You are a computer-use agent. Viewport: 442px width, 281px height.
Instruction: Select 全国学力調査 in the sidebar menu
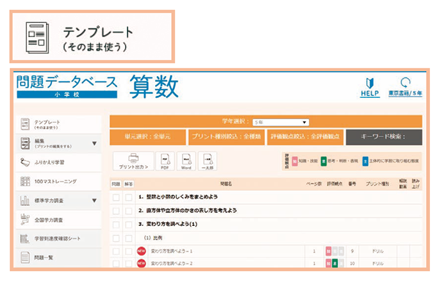tap(59, 220)
